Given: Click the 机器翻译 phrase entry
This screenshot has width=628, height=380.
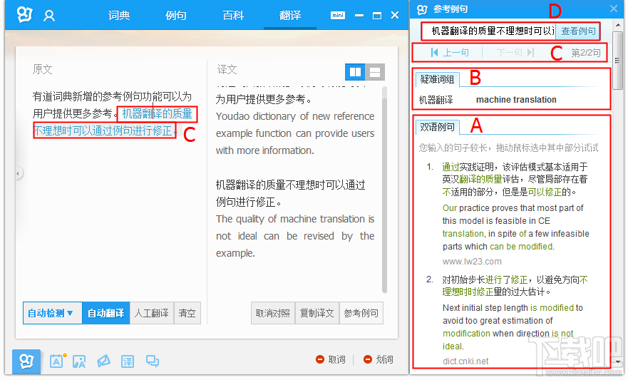Looking at the screenshot, I should tap(436, 100).
